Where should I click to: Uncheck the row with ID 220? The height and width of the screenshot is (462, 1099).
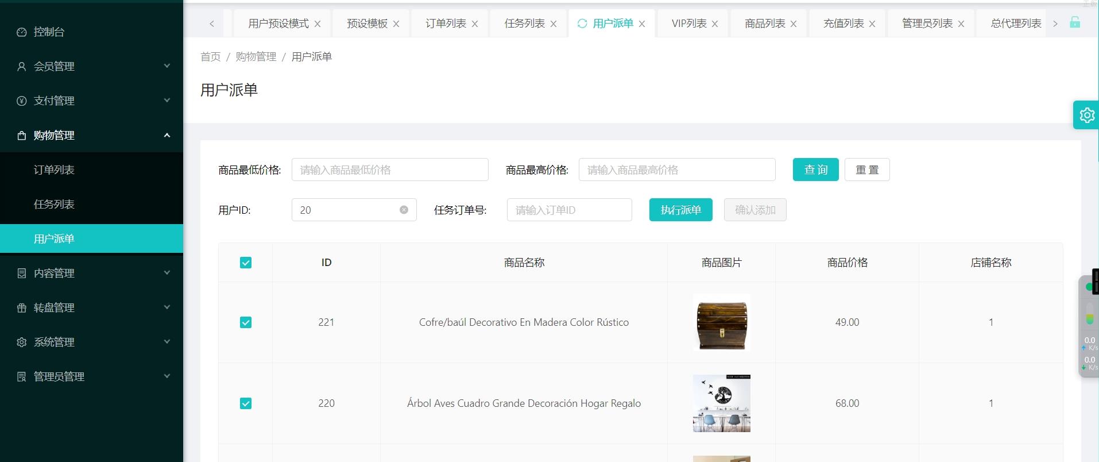[x=246, y=403]
